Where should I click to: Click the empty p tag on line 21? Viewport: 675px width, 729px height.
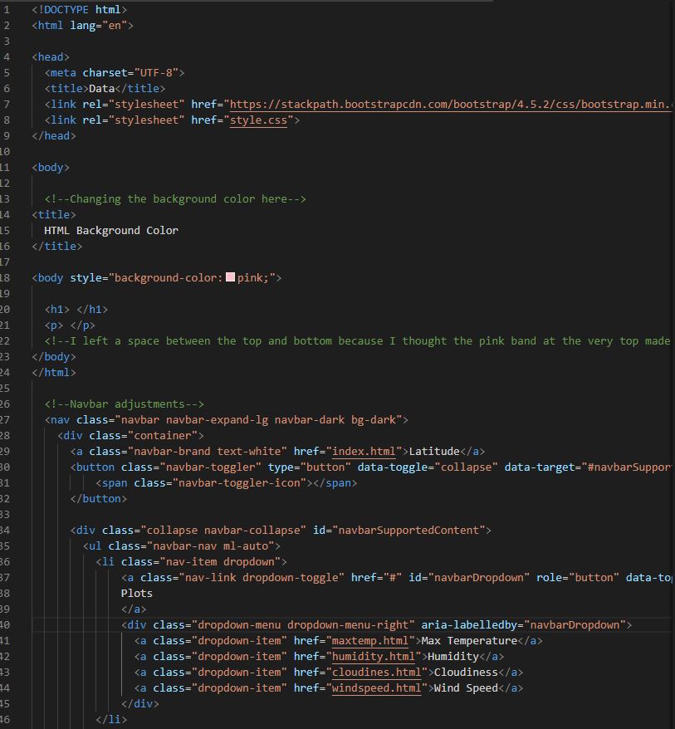[x=70, y=325]
